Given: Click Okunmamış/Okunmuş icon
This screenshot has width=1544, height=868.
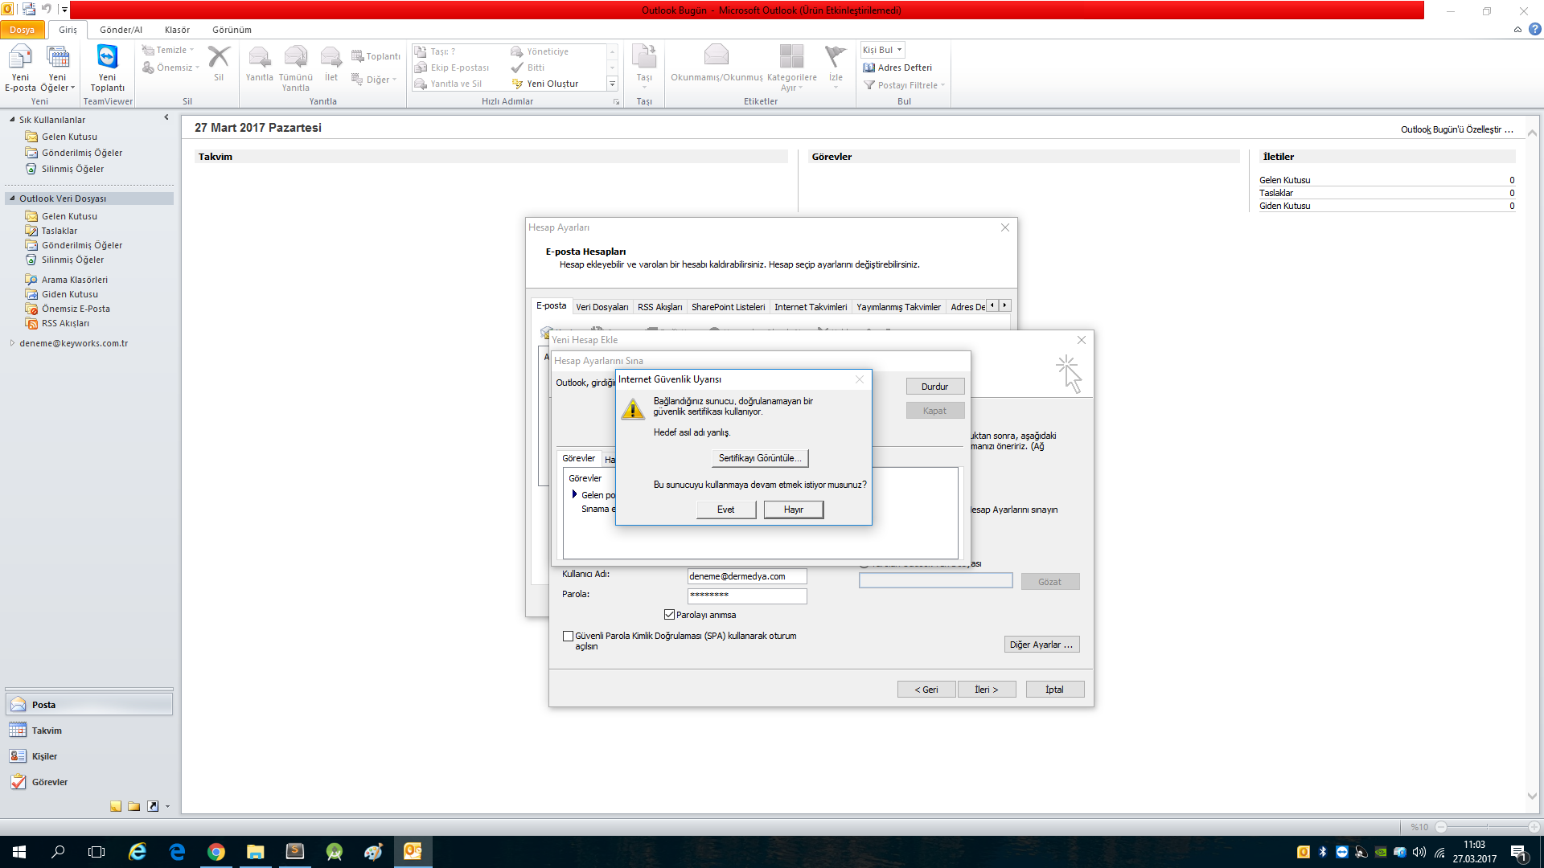Looking at the screenshot, I should pyautogui.click(x=717, y=63).
